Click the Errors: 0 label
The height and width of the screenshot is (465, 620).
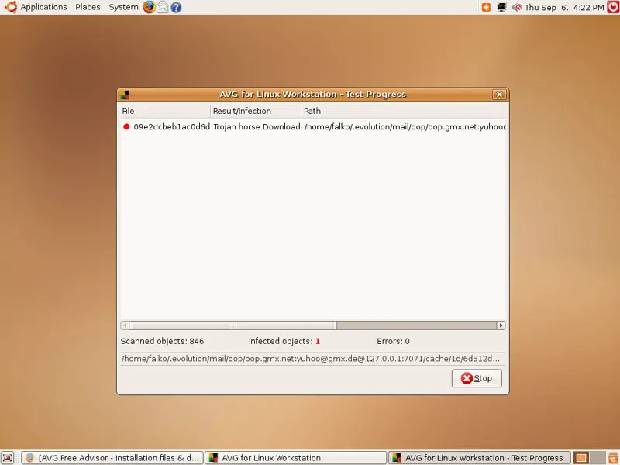point(393,341)
